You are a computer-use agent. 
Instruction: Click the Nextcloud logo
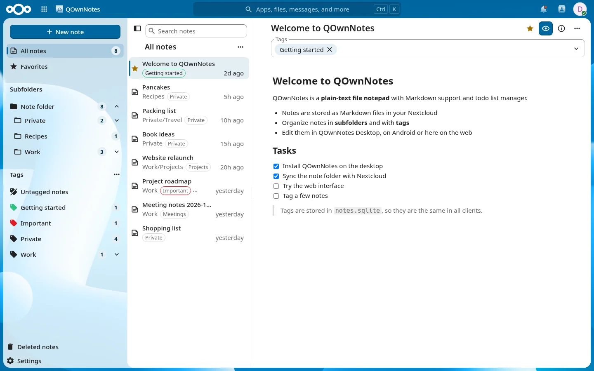click(x=19, y=9)
